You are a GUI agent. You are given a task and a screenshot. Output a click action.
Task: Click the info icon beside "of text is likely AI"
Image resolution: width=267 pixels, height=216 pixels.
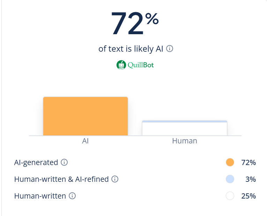pos(170,49)
